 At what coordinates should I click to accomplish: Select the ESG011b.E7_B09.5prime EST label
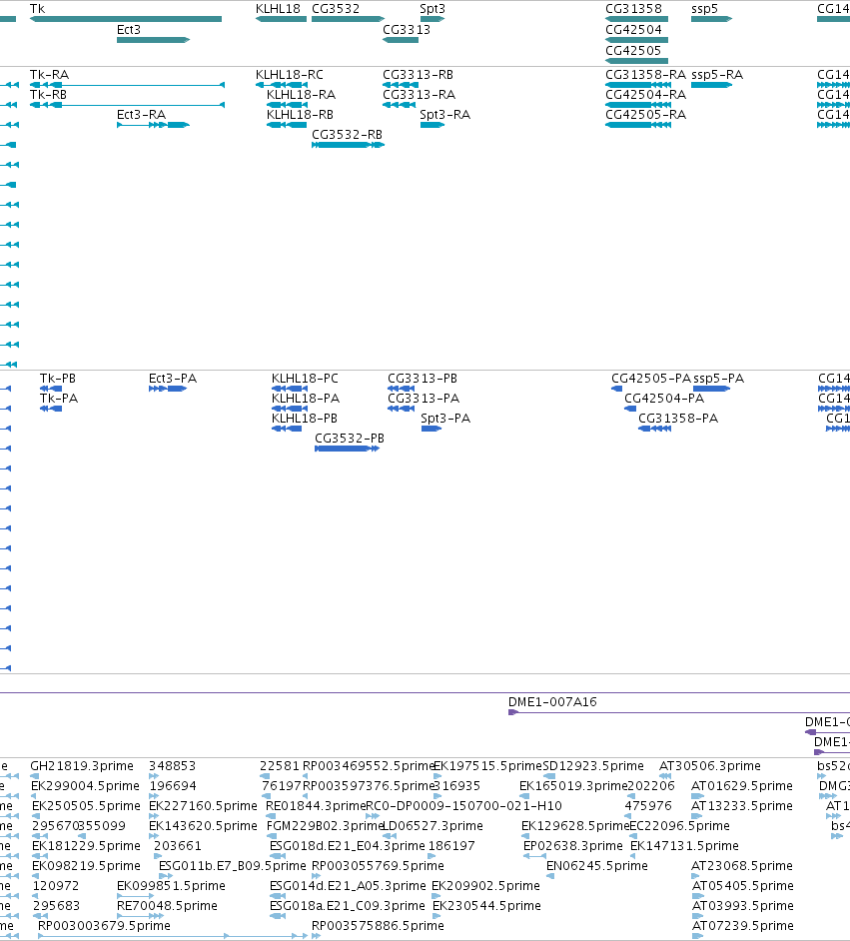233,866
